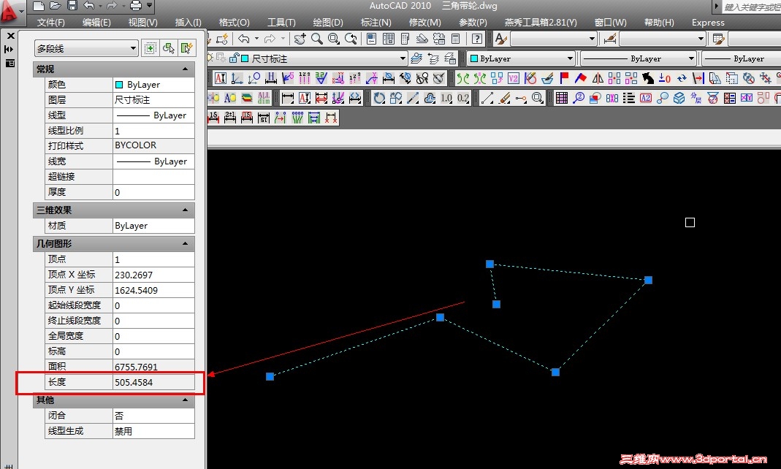Click the 图层 value 尺寸标注
Image resolution: width=781 pixels, height=469 pixels.
153,99
